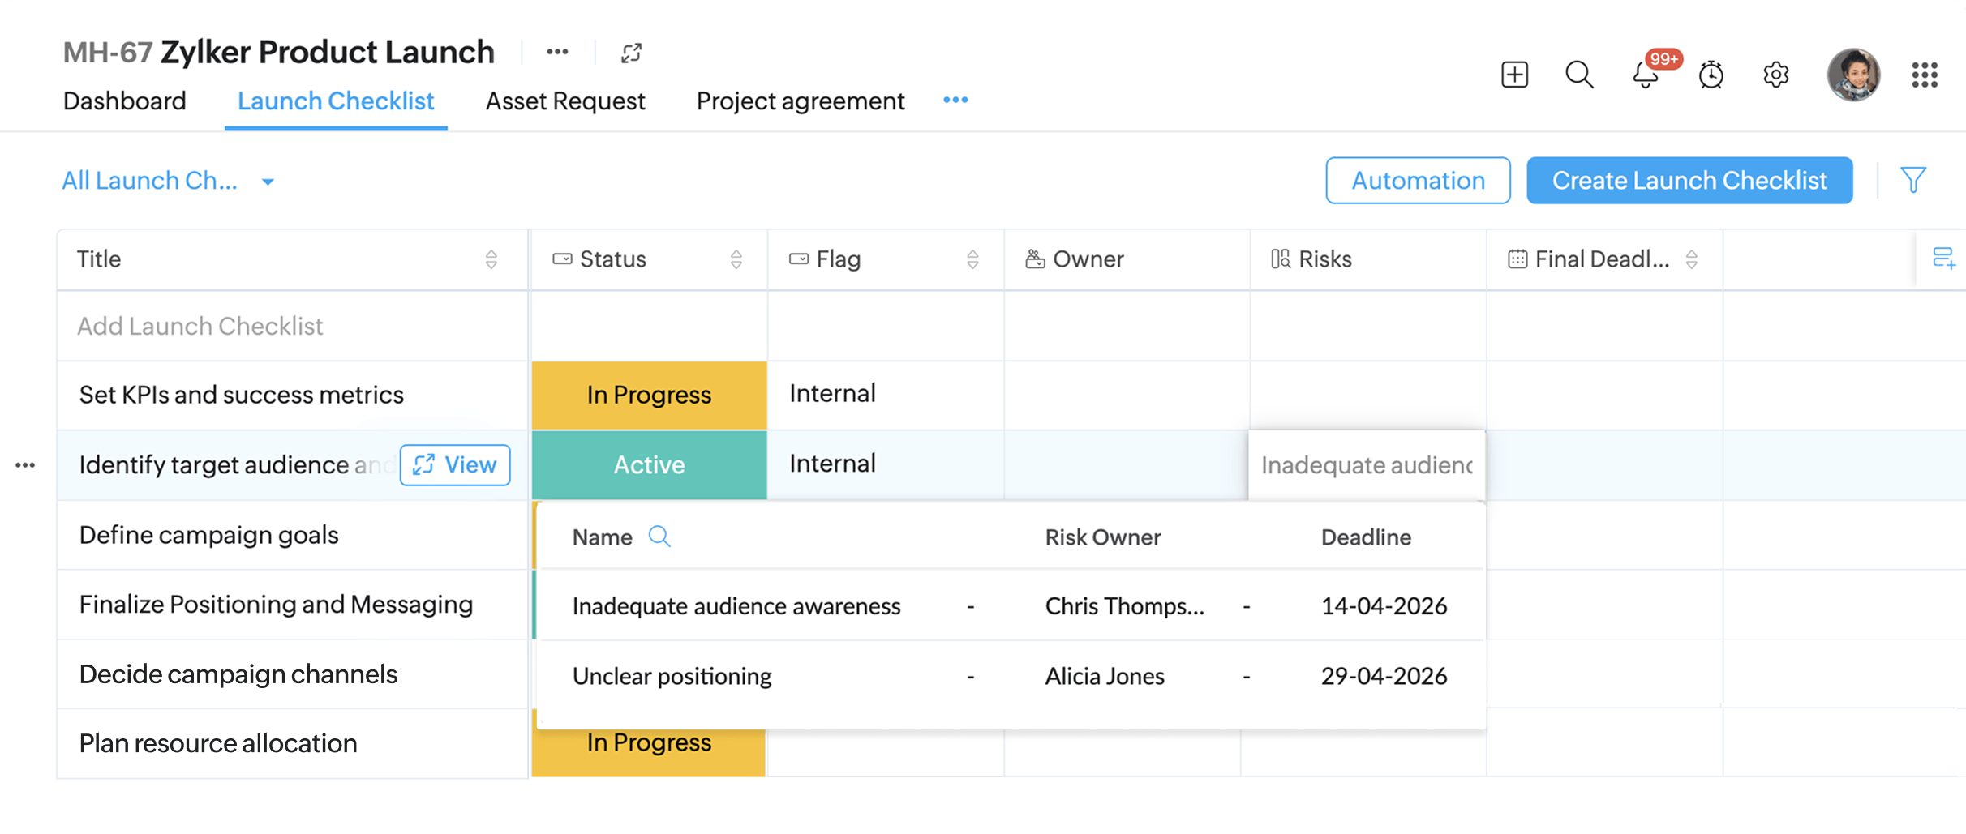1966x834 pixels.
Task: Click the add column icon at table edge
Action: pyautogui.click(x=1944, y=259)
